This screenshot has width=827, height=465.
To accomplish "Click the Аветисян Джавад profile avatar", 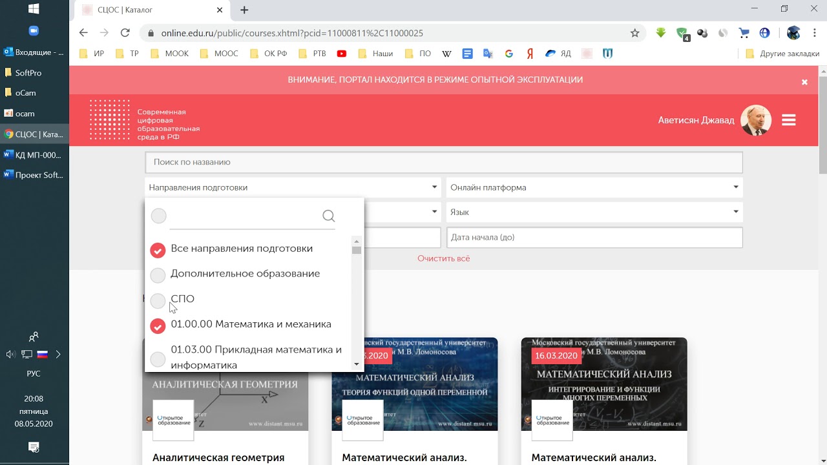I will (x=755, y=120).
